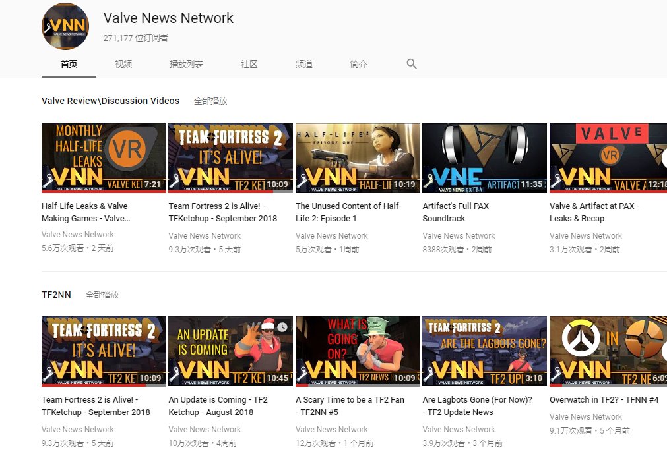This screenshot has height=454, width=667.
Task: Play the Monthly Half-Life Leaks thumbnail
Action: click(104, 158)
